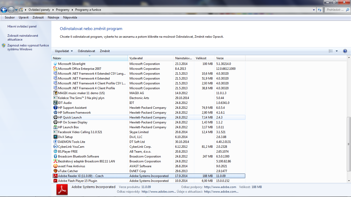Image resolution: width=351 pixels, height=197 pixels.
Task: Click the Adobe Flash Player 15 Plugin icon
Action: [55, 181]
